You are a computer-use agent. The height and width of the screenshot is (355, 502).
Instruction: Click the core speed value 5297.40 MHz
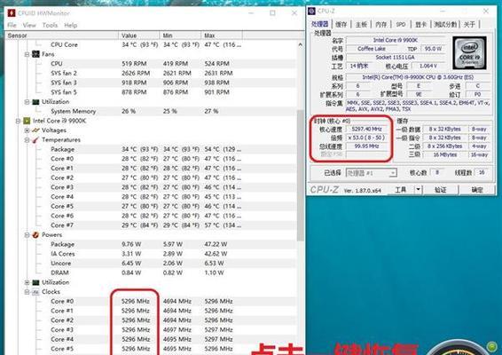(366, 129)
